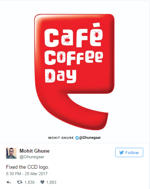Click the word 'Day' in the logo
This screenshot has height=189, width=150.
(x=60, y=76)
